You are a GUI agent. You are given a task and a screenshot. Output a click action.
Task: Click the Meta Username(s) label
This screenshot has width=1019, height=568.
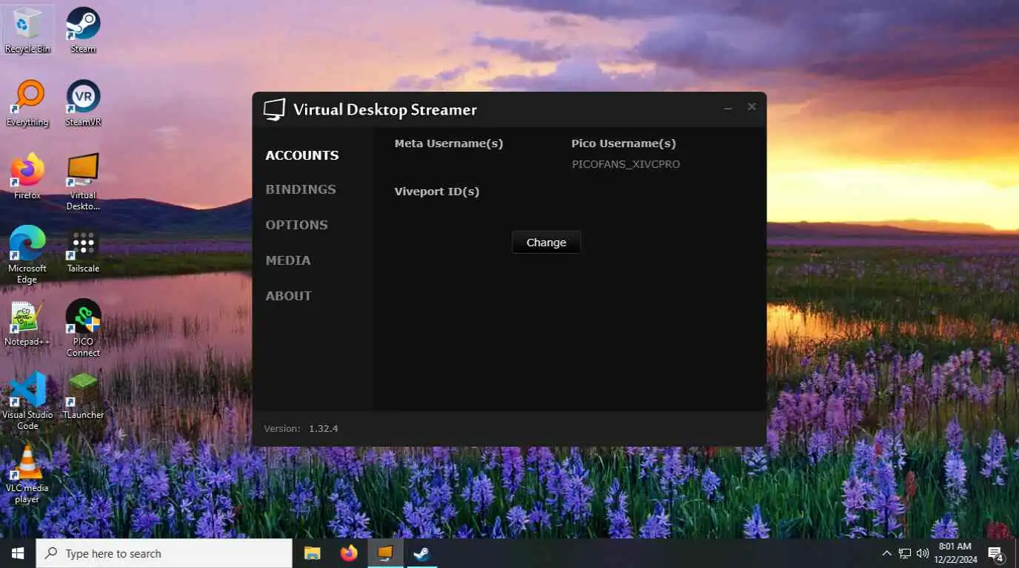449,143
